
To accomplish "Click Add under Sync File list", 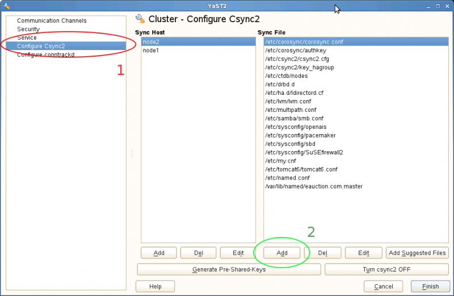I will (281, 253).
